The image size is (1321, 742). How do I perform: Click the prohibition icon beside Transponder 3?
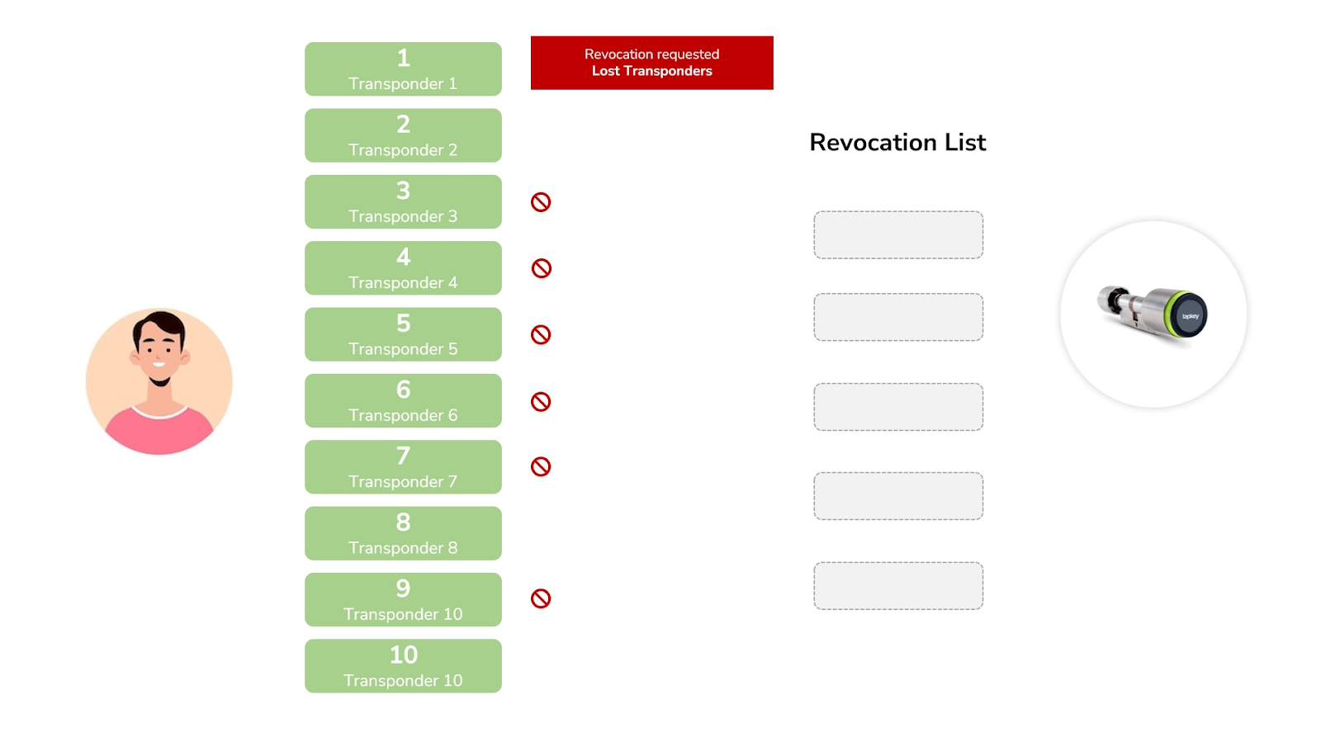tap(541, 202)
